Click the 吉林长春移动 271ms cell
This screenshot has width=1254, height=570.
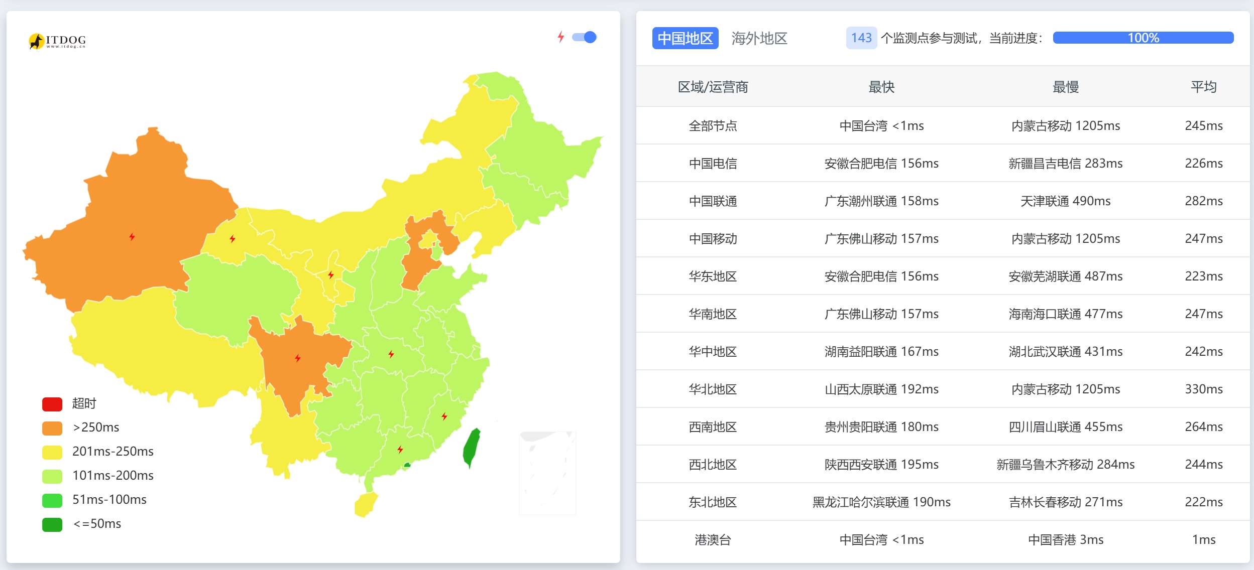pyautogui.click(x=1066, y=502)
